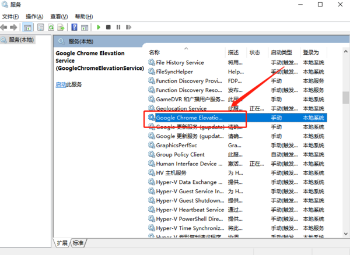Click the Refresh toolbar icon

[51, 27]
